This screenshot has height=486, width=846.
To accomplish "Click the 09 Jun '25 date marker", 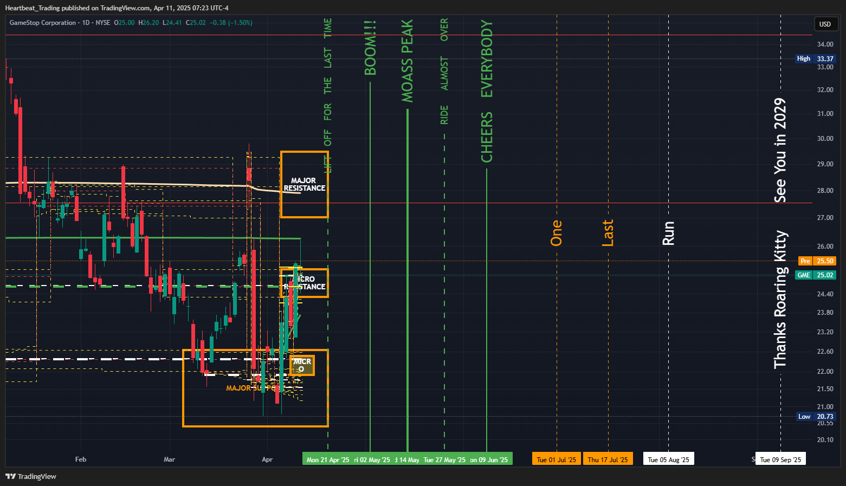I will point(489,459).
